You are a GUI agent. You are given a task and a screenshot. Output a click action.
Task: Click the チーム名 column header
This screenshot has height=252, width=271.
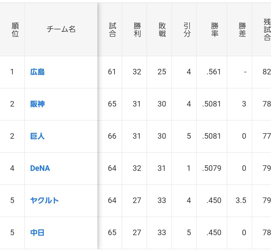pos(61,29)
